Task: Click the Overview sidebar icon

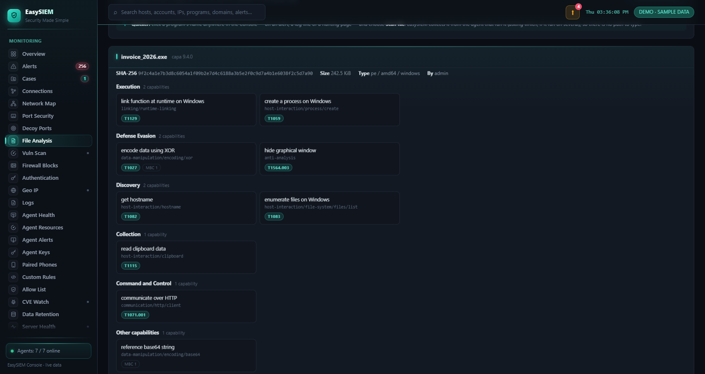Action: point(14,54)
